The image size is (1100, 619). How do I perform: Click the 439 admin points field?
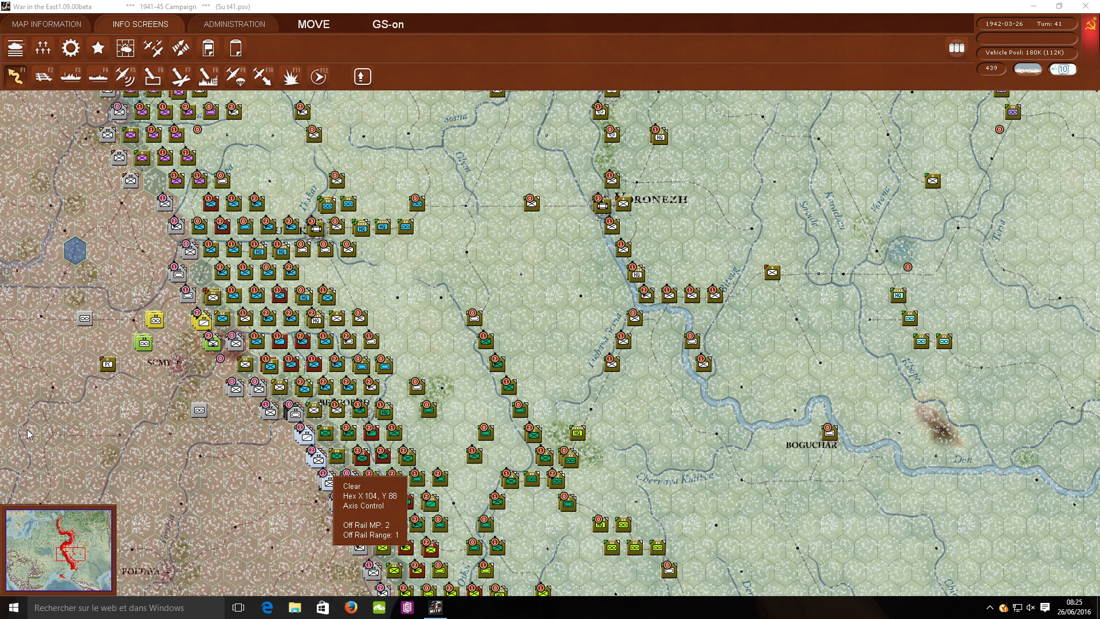coord(991,68)
